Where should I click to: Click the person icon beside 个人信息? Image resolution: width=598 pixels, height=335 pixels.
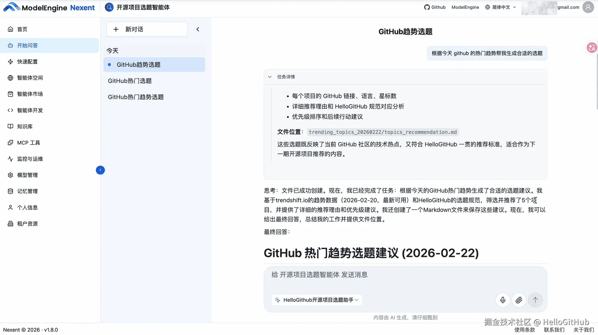tap(10, 207)
